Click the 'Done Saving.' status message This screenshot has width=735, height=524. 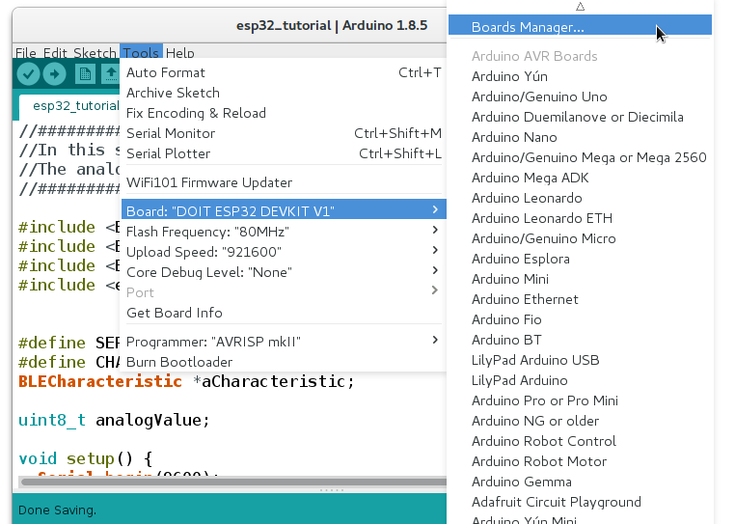[x=57, y=510]
